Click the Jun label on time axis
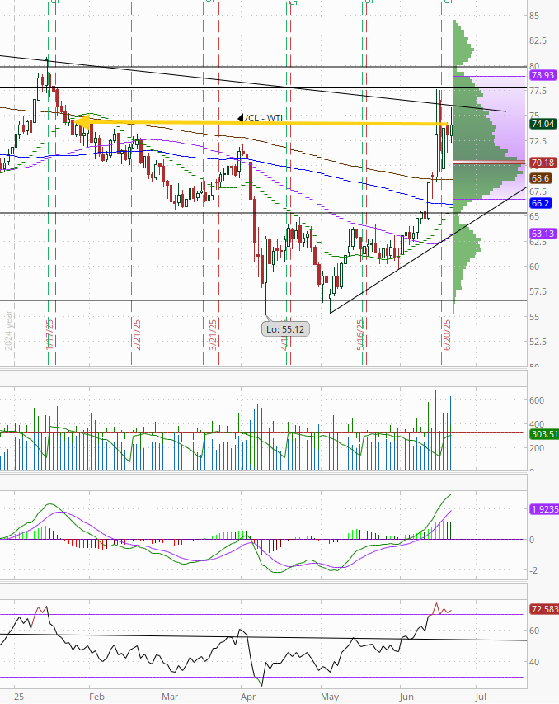 click(x=406, y=697)
